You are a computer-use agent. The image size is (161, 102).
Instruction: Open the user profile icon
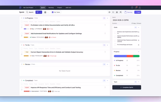coord(140,8)
